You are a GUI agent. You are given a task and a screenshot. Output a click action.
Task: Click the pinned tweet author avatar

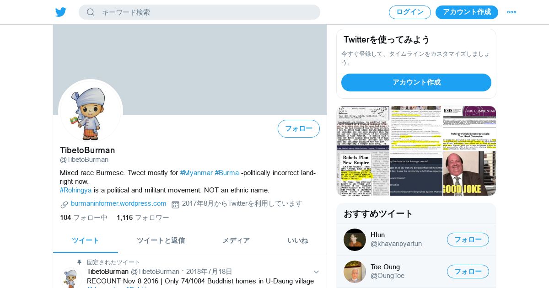(71, 278)
